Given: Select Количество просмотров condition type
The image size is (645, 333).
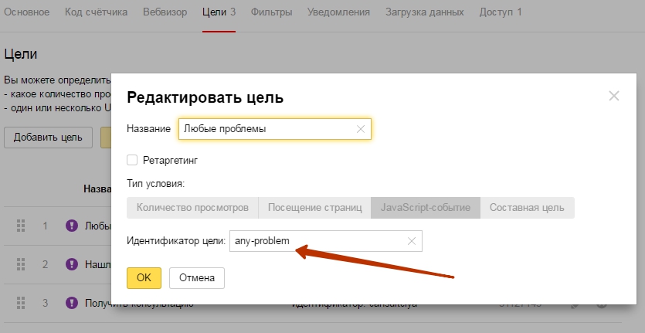Looking at the screenshot, I should [192, 208].
